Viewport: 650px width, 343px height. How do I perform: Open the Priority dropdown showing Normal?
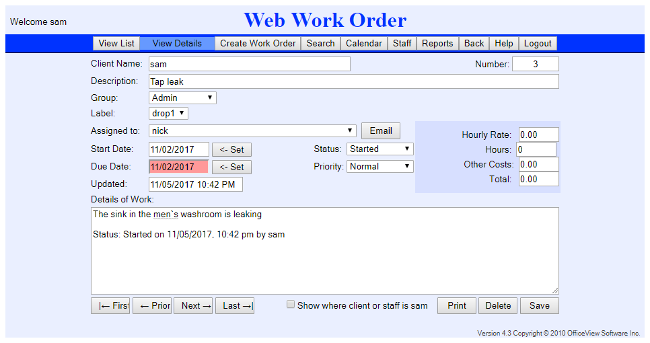pyautogui.click(x=380, y=166)
